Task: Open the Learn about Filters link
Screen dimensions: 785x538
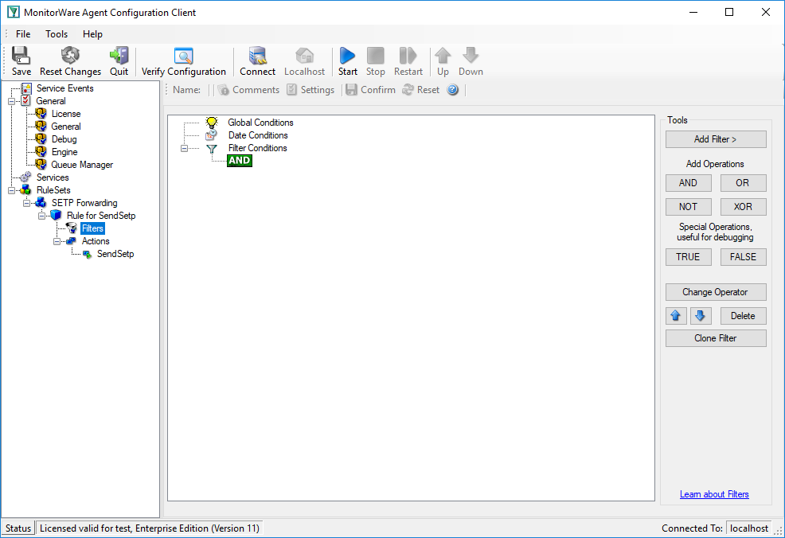Action: coord(714,494)
